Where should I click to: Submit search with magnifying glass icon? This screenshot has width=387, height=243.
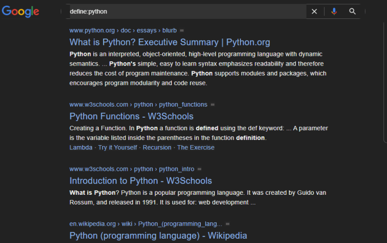[x=352, y=11]
